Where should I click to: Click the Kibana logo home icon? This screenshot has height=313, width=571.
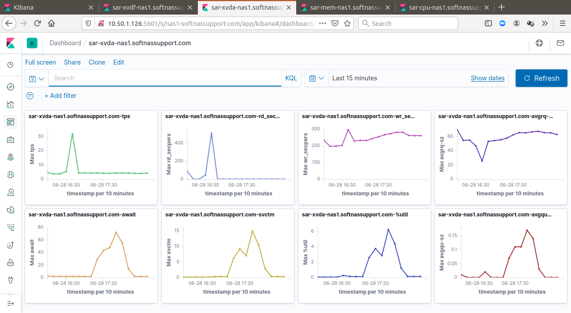pyautogui.click(x=11, y=43)
